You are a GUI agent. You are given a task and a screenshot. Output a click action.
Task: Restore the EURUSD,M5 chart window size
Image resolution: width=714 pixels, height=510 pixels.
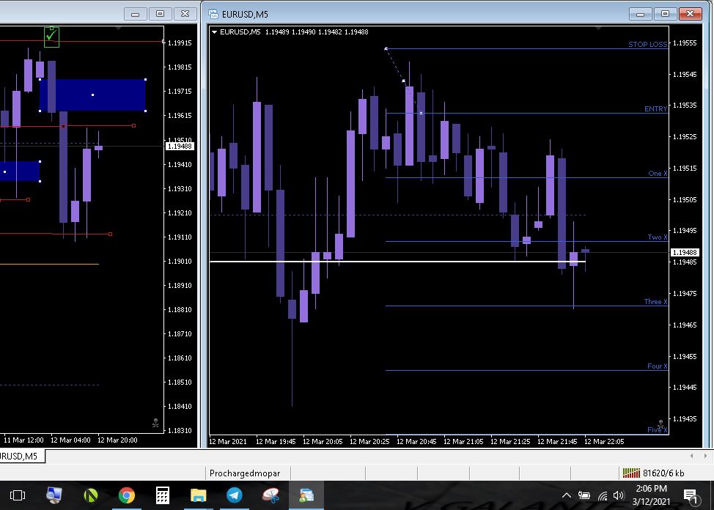[x=666, y=14]
